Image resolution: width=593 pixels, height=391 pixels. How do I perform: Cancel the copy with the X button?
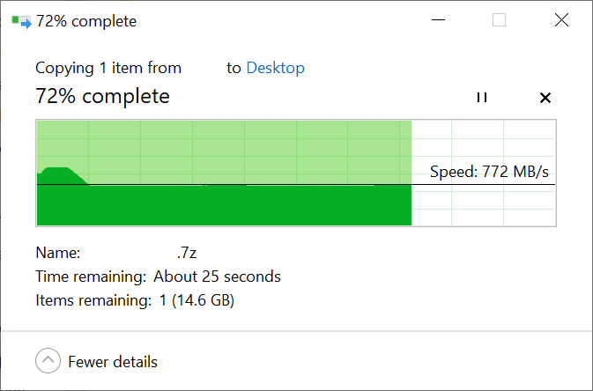(545, 98)
